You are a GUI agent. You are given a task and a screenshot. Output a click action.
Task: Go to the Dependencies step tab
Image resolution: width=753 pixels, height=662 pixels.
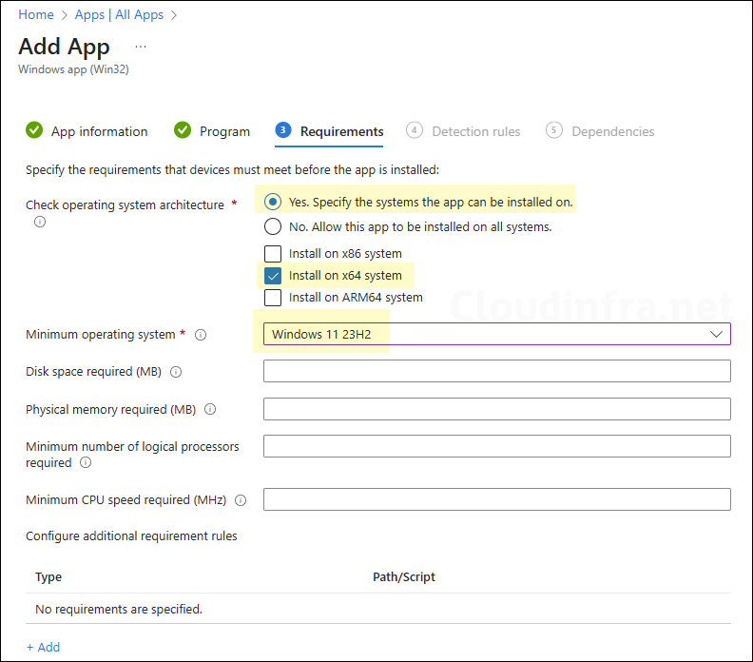pyautogui.click(x=612, y=131)
